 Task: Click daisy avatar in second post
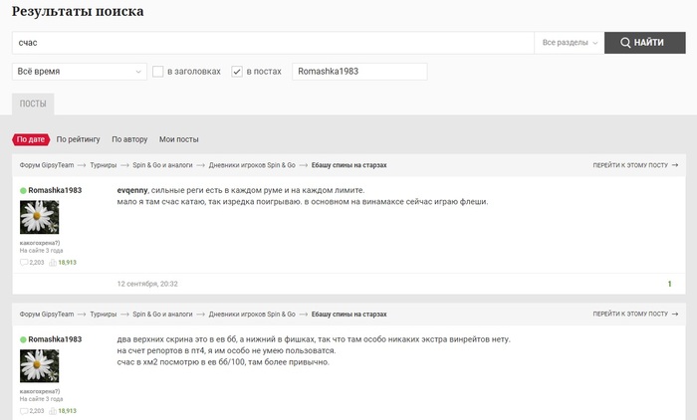click(x=39, y=366)
